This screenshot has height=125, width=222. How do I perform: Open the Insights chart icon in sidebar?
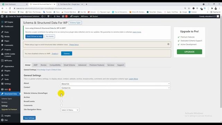[x=2, y=116]
